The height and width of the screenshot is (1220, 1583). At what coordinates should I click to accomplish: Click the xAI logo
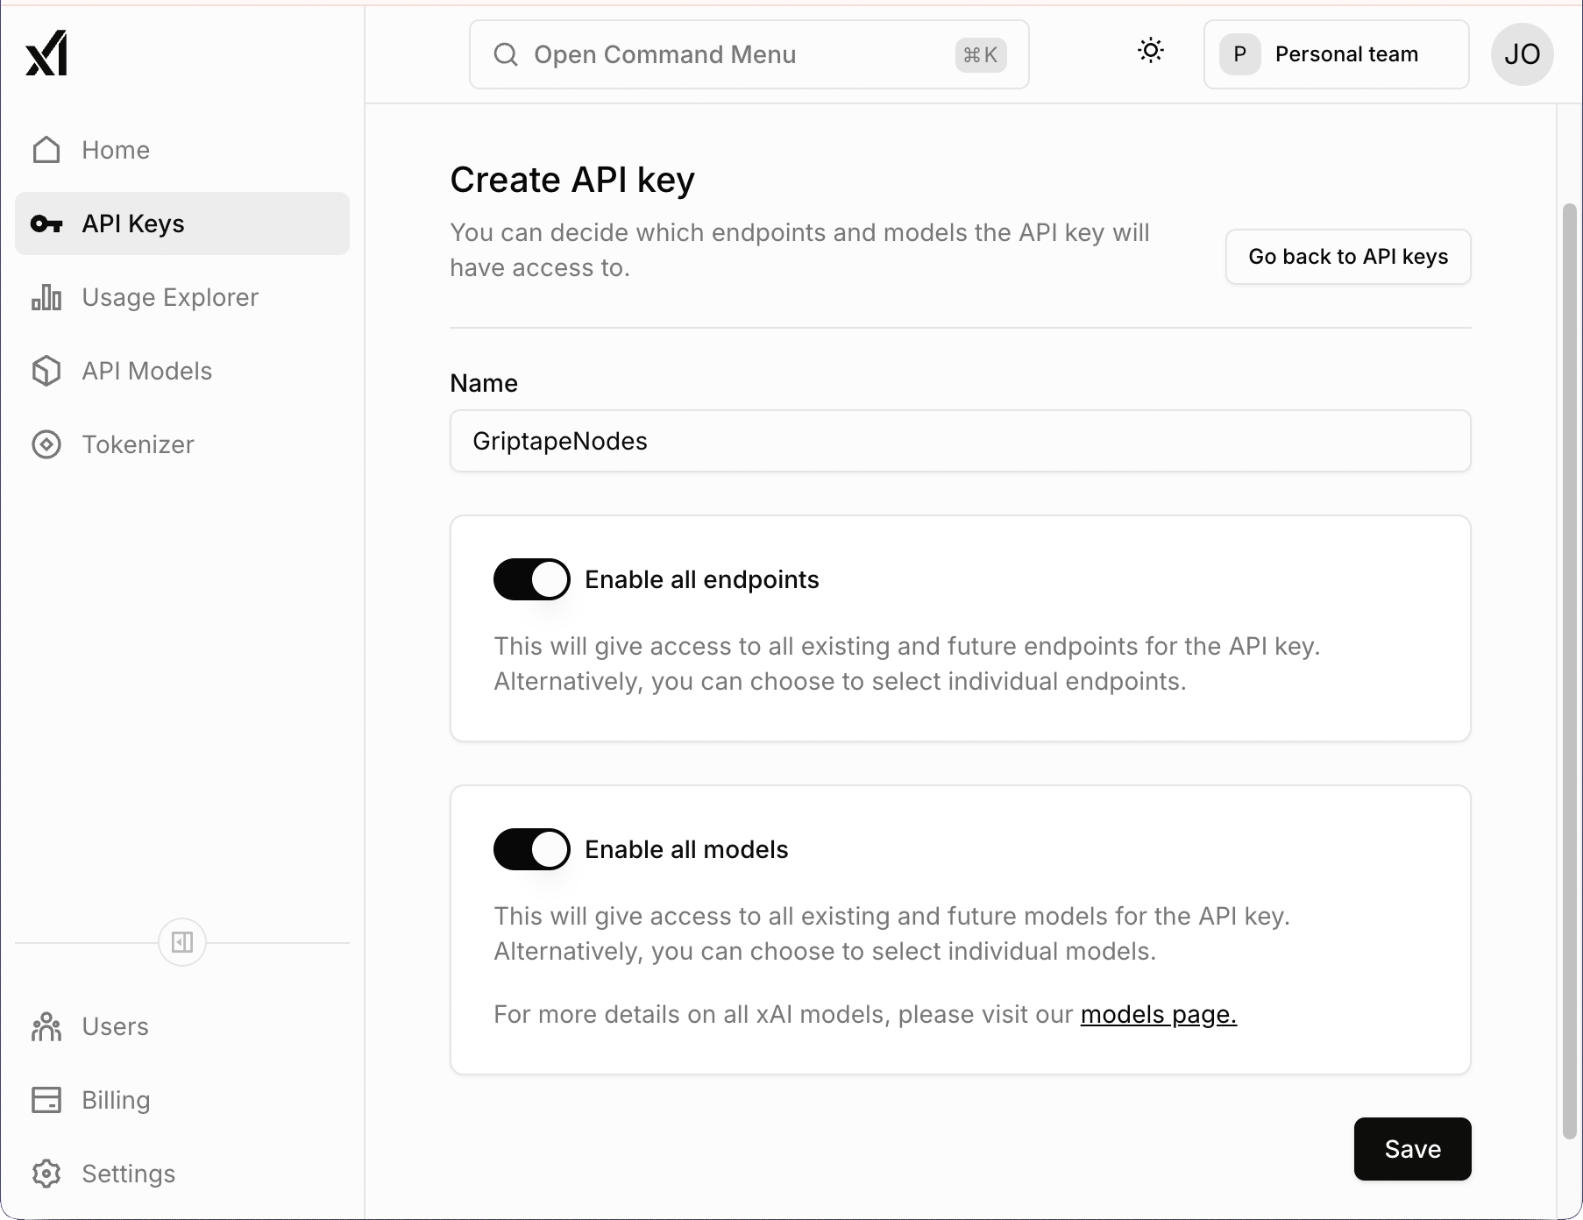coord(46,53)
